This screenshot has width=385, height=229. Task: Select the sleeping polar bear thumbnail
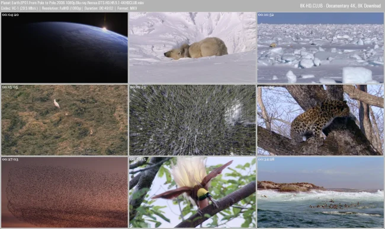pyautogui.click(x=192, y=47)
